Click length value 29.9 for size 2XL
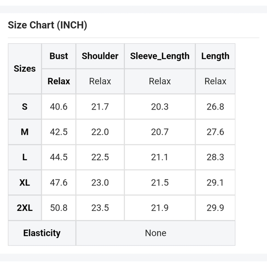The height and width of the screenshot is (267, 267). point(215,208)
